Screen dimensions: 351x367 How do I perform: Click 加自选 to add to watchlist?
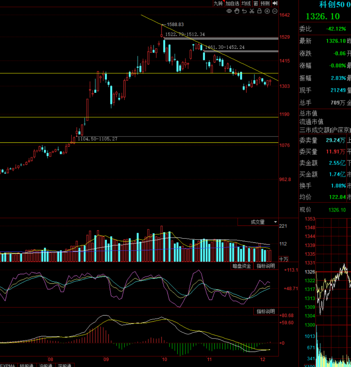click(232, 3)
